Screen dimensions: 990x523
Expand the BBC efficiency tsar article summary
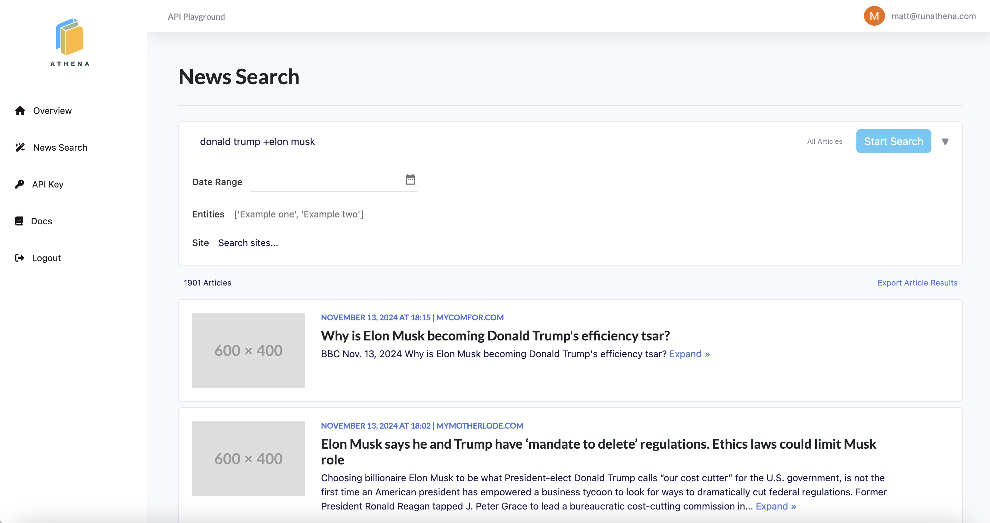click(689, 354)
